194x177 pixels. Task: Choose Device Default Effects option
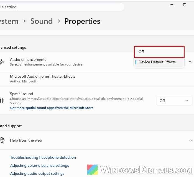[159, 62]
